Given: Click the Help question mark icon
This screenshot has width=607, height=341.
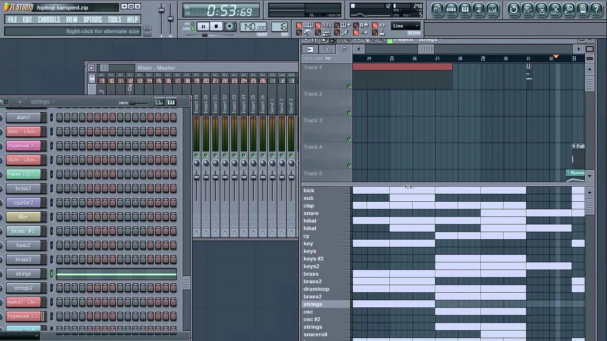Looking at the screenshot, I should coord(596,9).
